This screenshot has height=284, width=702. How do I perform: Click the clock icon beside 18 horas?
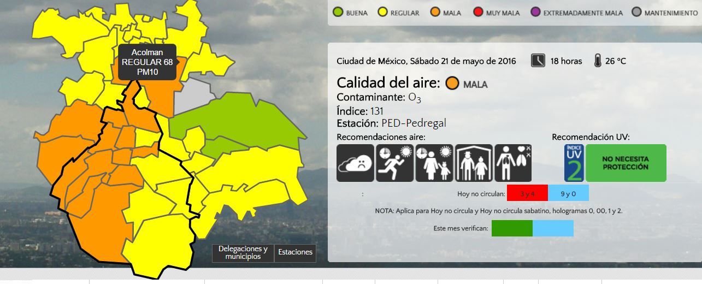click(538, 61)
